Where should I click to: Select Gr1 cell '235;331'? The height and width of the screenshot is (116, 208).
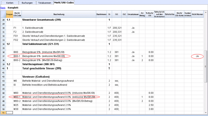117,40
